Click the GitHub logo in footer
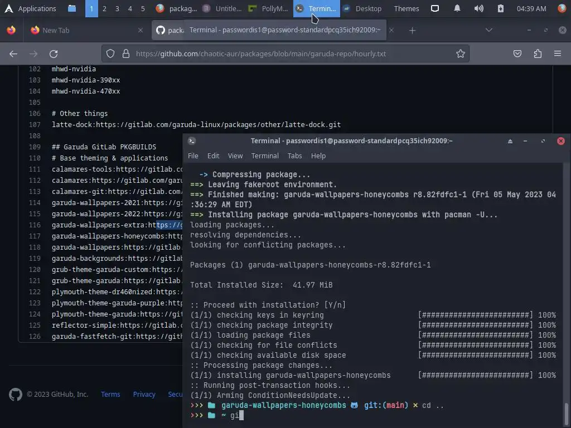The height and width of the screenshot is (428, 571). click(15, 395)
